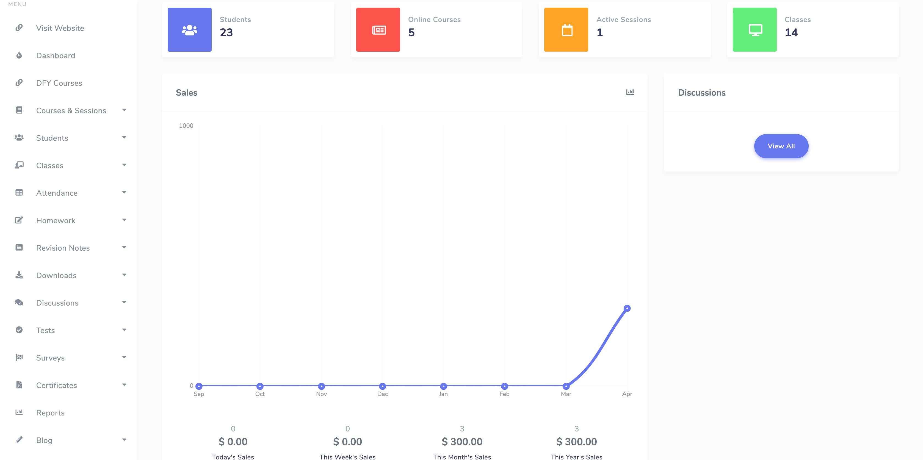
Task: Expand the Certificates submenu arrow
Action: tap(124, 385)
